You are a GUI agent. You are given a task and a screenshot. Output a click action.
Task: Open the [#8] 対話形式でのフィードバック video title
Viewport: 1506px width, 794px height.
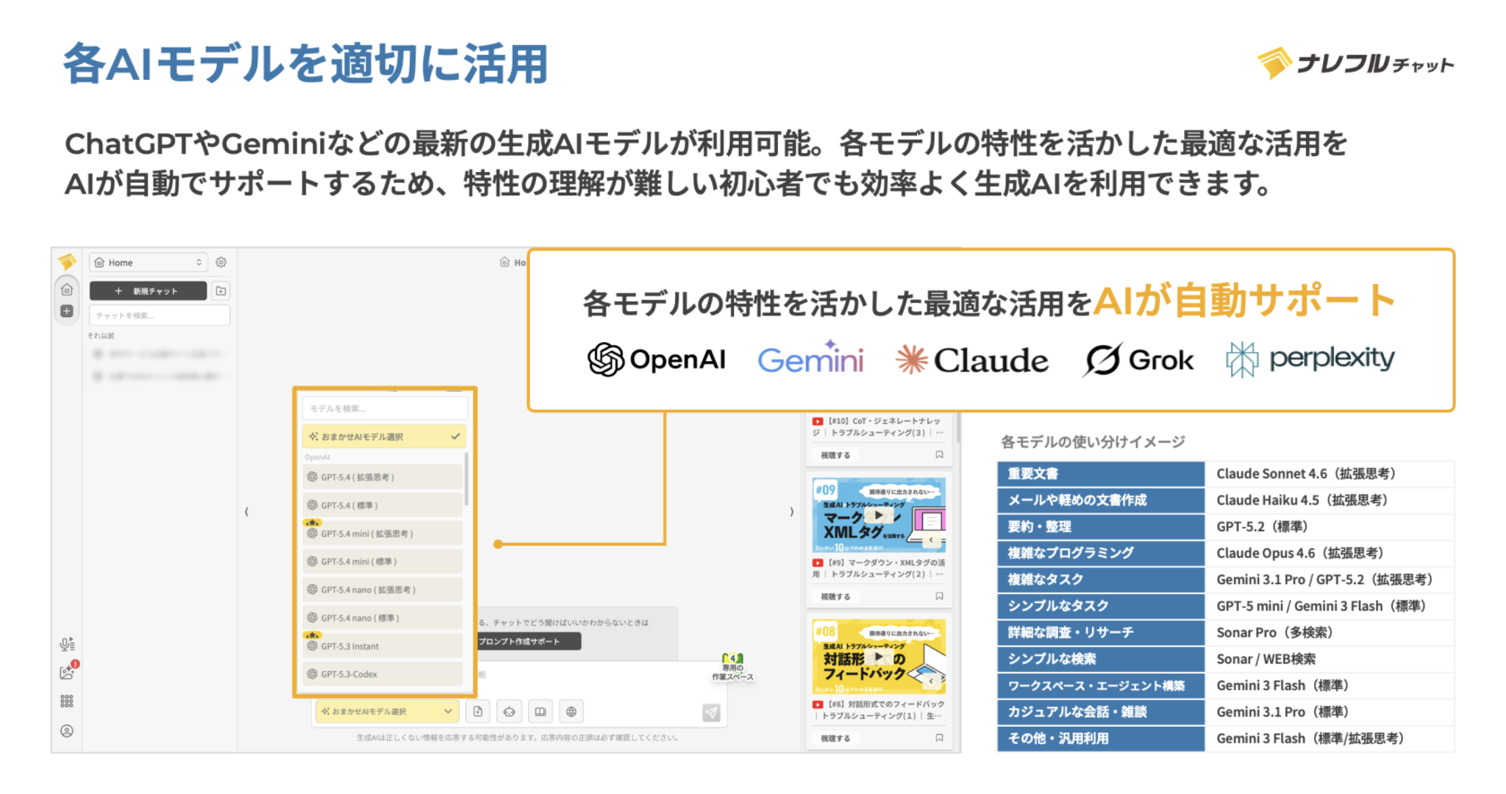[x=878, y=710]
